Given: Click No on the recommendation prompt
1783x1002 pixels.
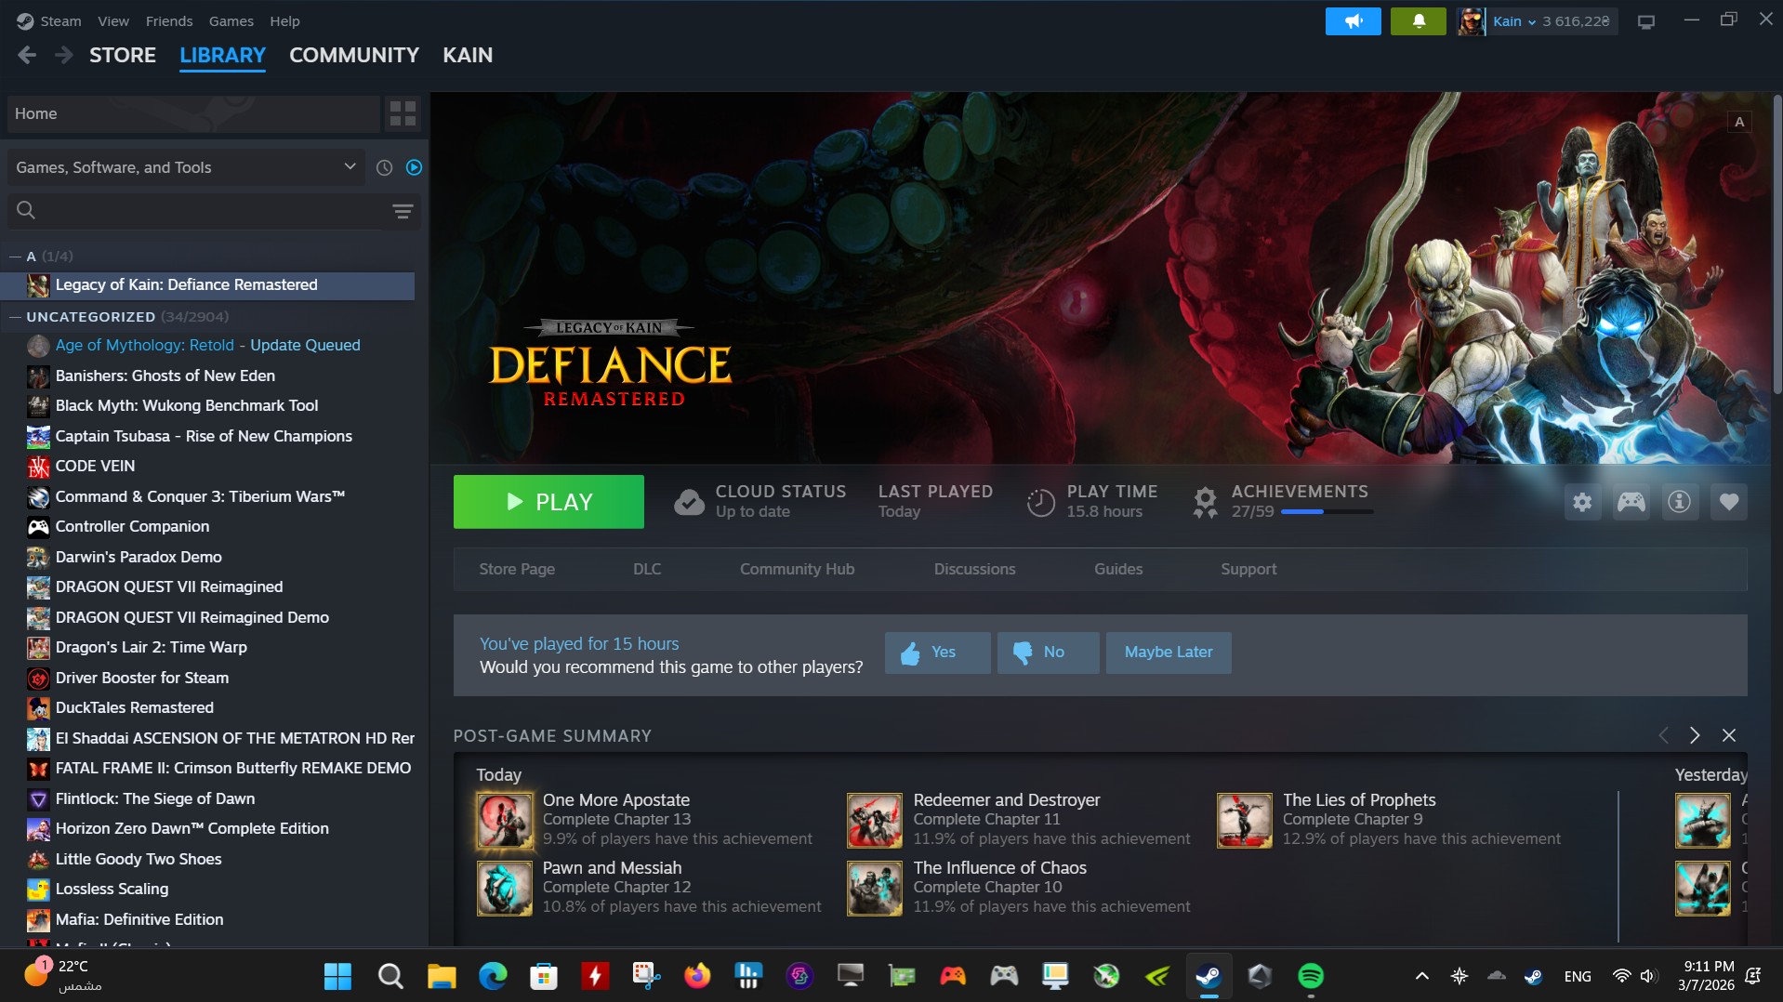Looking at the screenshot, I should (x=1048, y=653).
